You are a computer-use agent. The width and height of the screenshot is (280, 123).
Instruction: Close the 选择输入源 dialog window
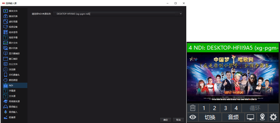tap(184, 3)
